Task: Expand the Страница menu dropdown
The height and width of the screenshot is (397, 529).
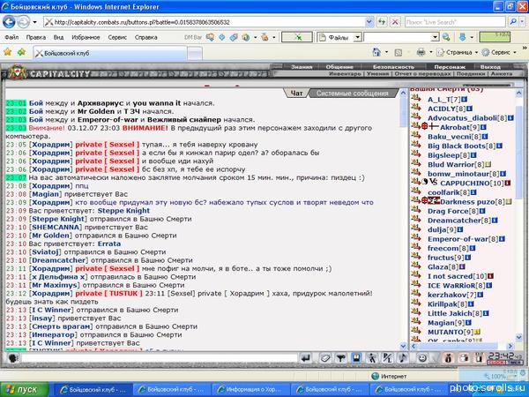Action: [476, 53]
